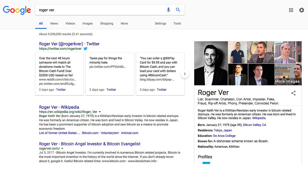308x170 pixels.
Task: Open the Google apps grid
Action: click(x=291, y=10)
